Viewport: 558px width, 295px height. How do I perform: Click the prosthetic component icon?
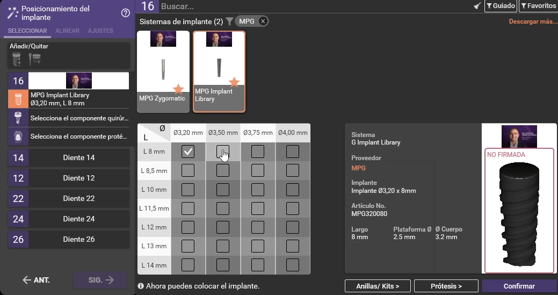point(18,136)
